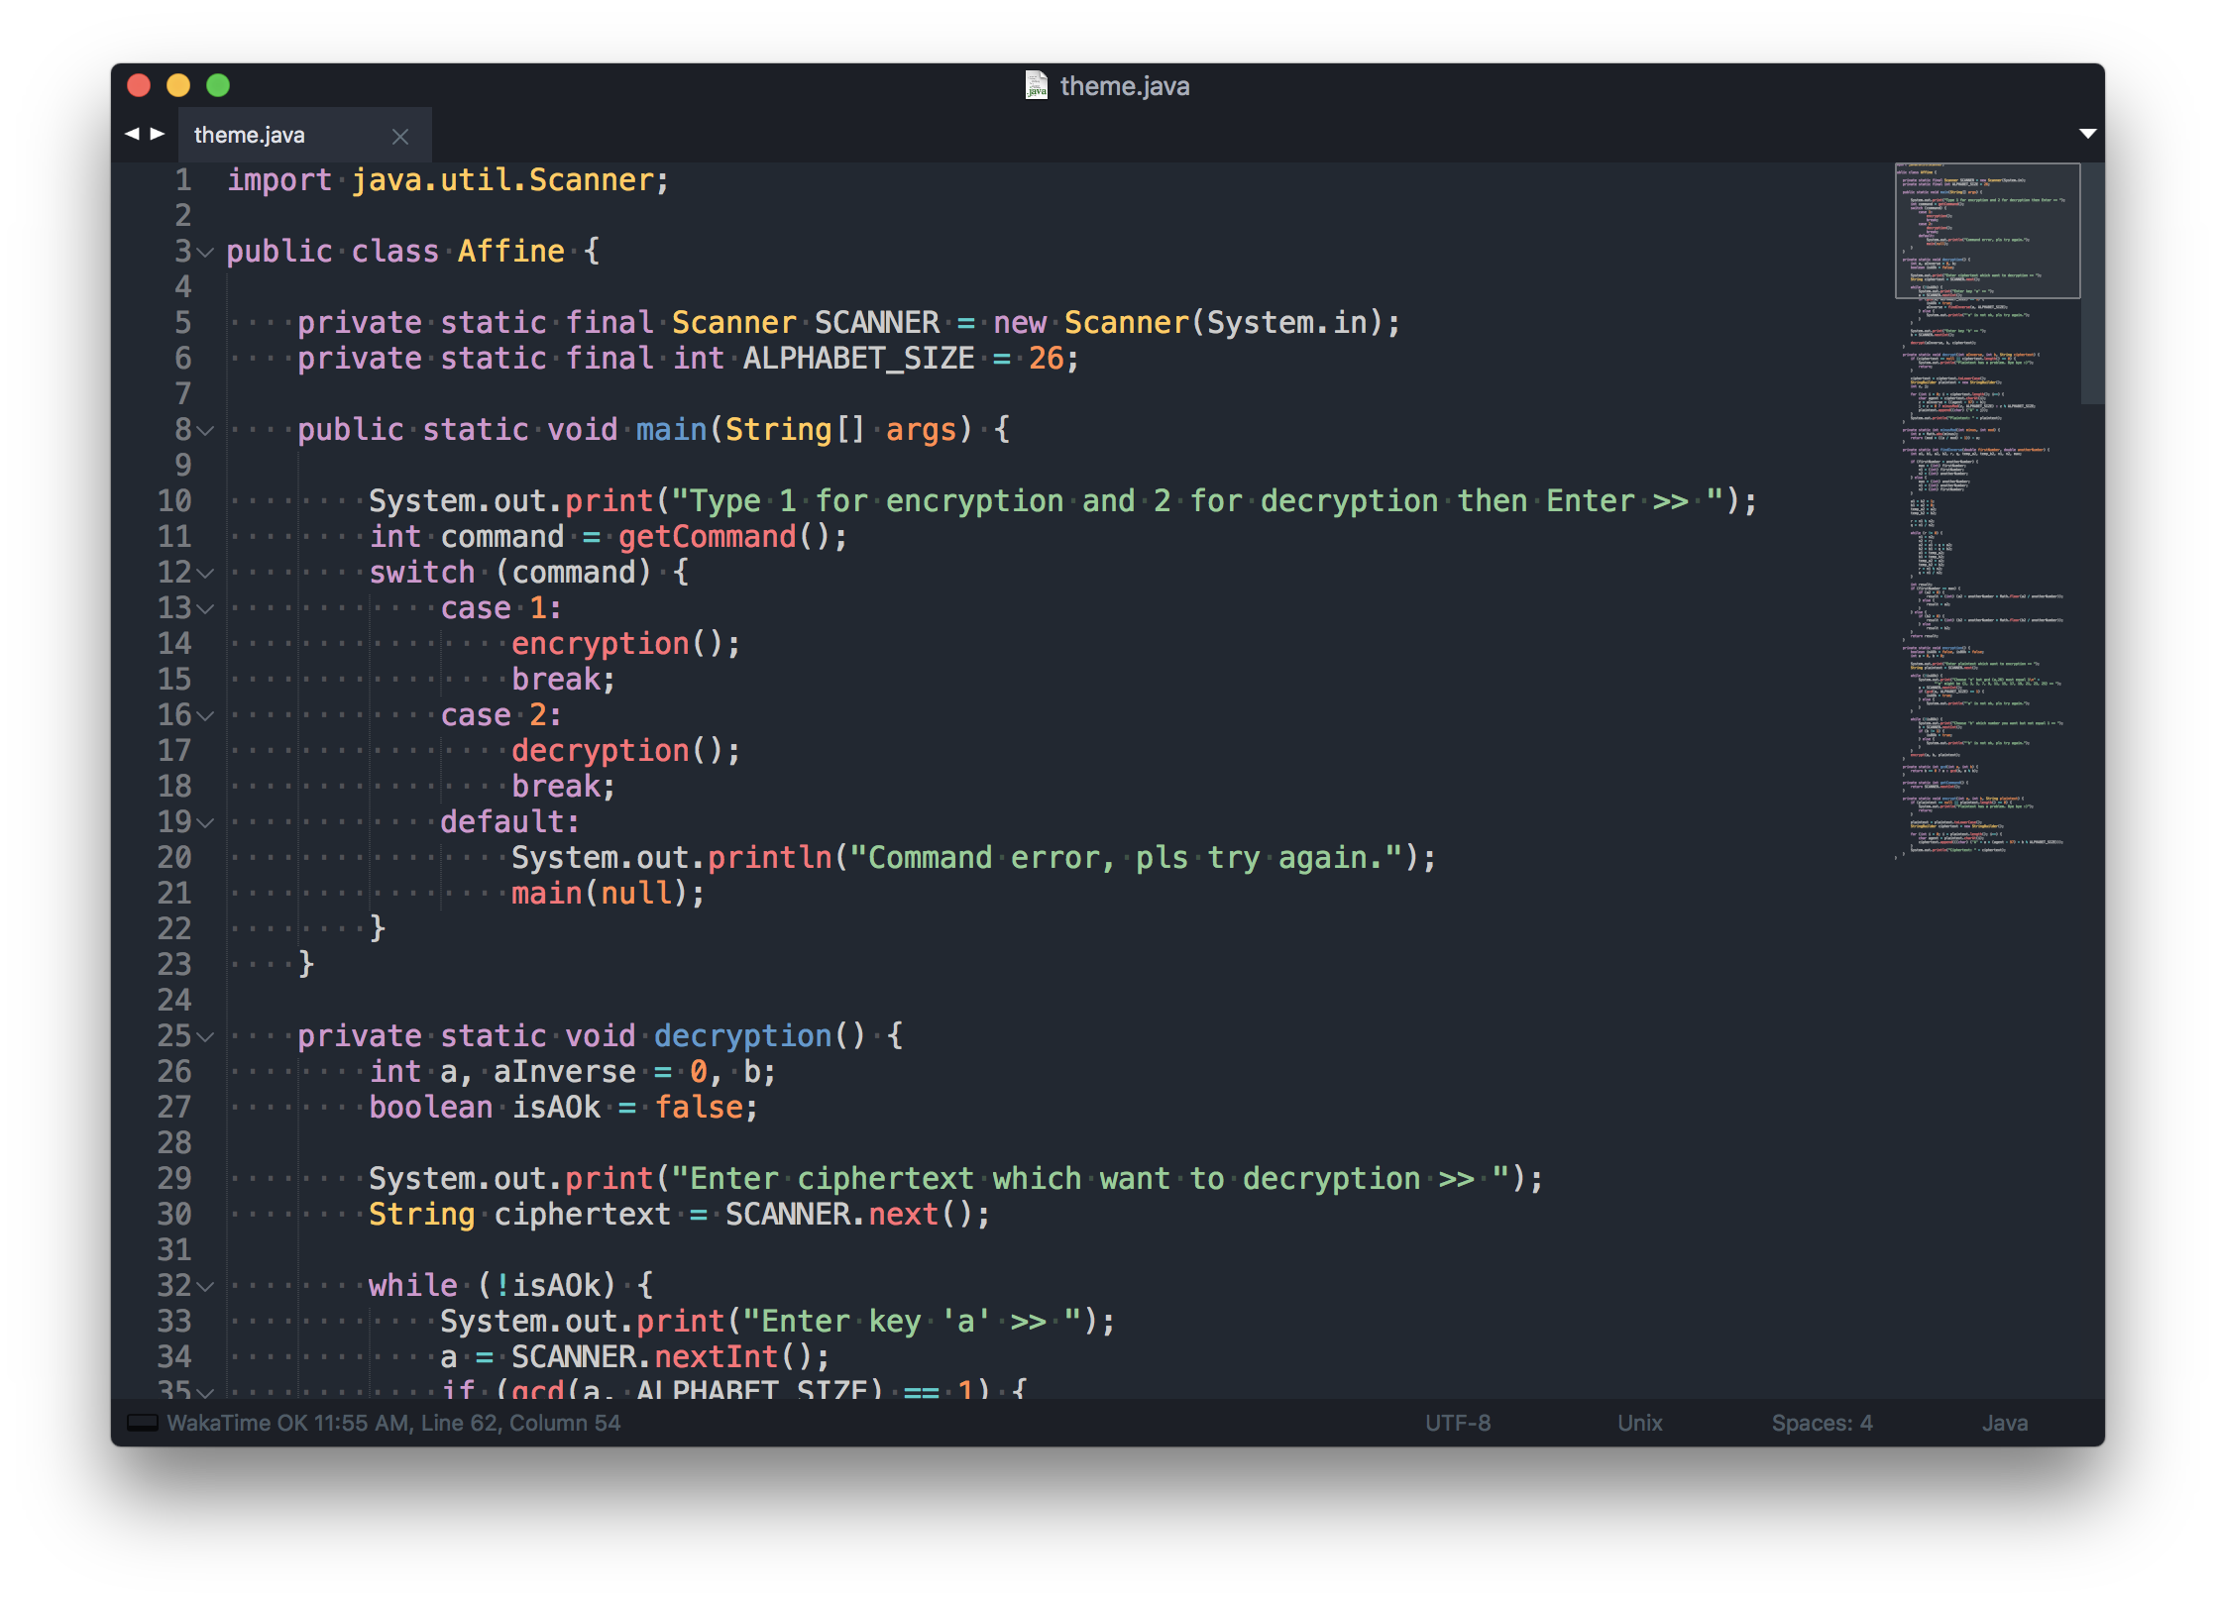The width and height of the screenshot is (2216, 1605).
Task: Collapse the Affine class fold on line 3
Action: coord(205,253)
